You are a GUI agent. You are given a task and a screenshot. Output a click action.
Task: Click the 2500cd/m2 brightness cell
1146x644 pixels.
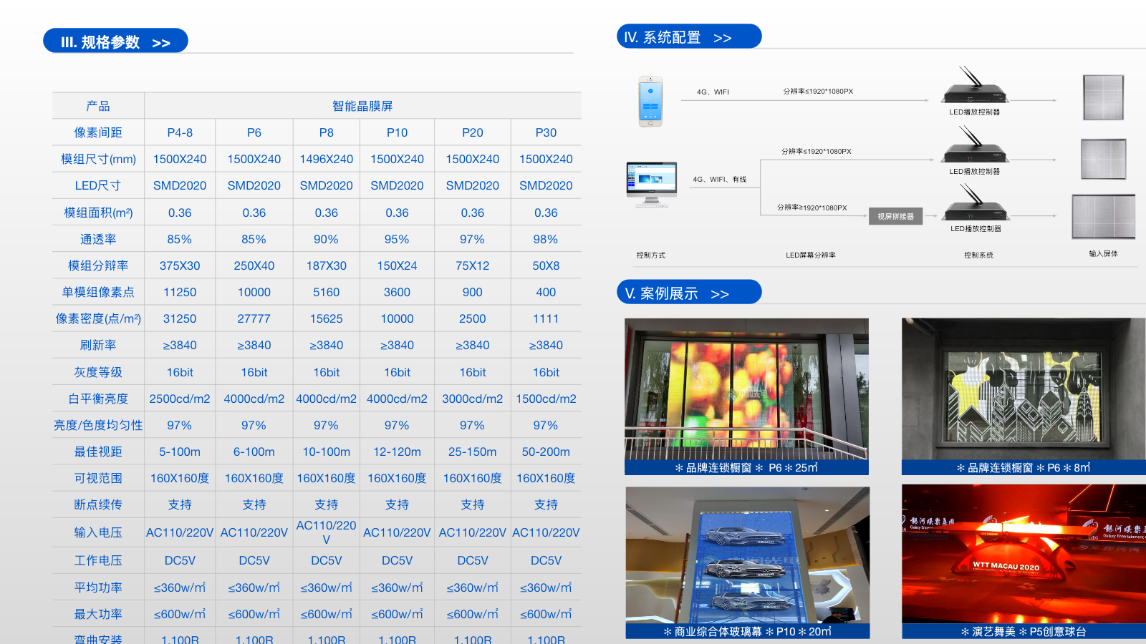180,399
